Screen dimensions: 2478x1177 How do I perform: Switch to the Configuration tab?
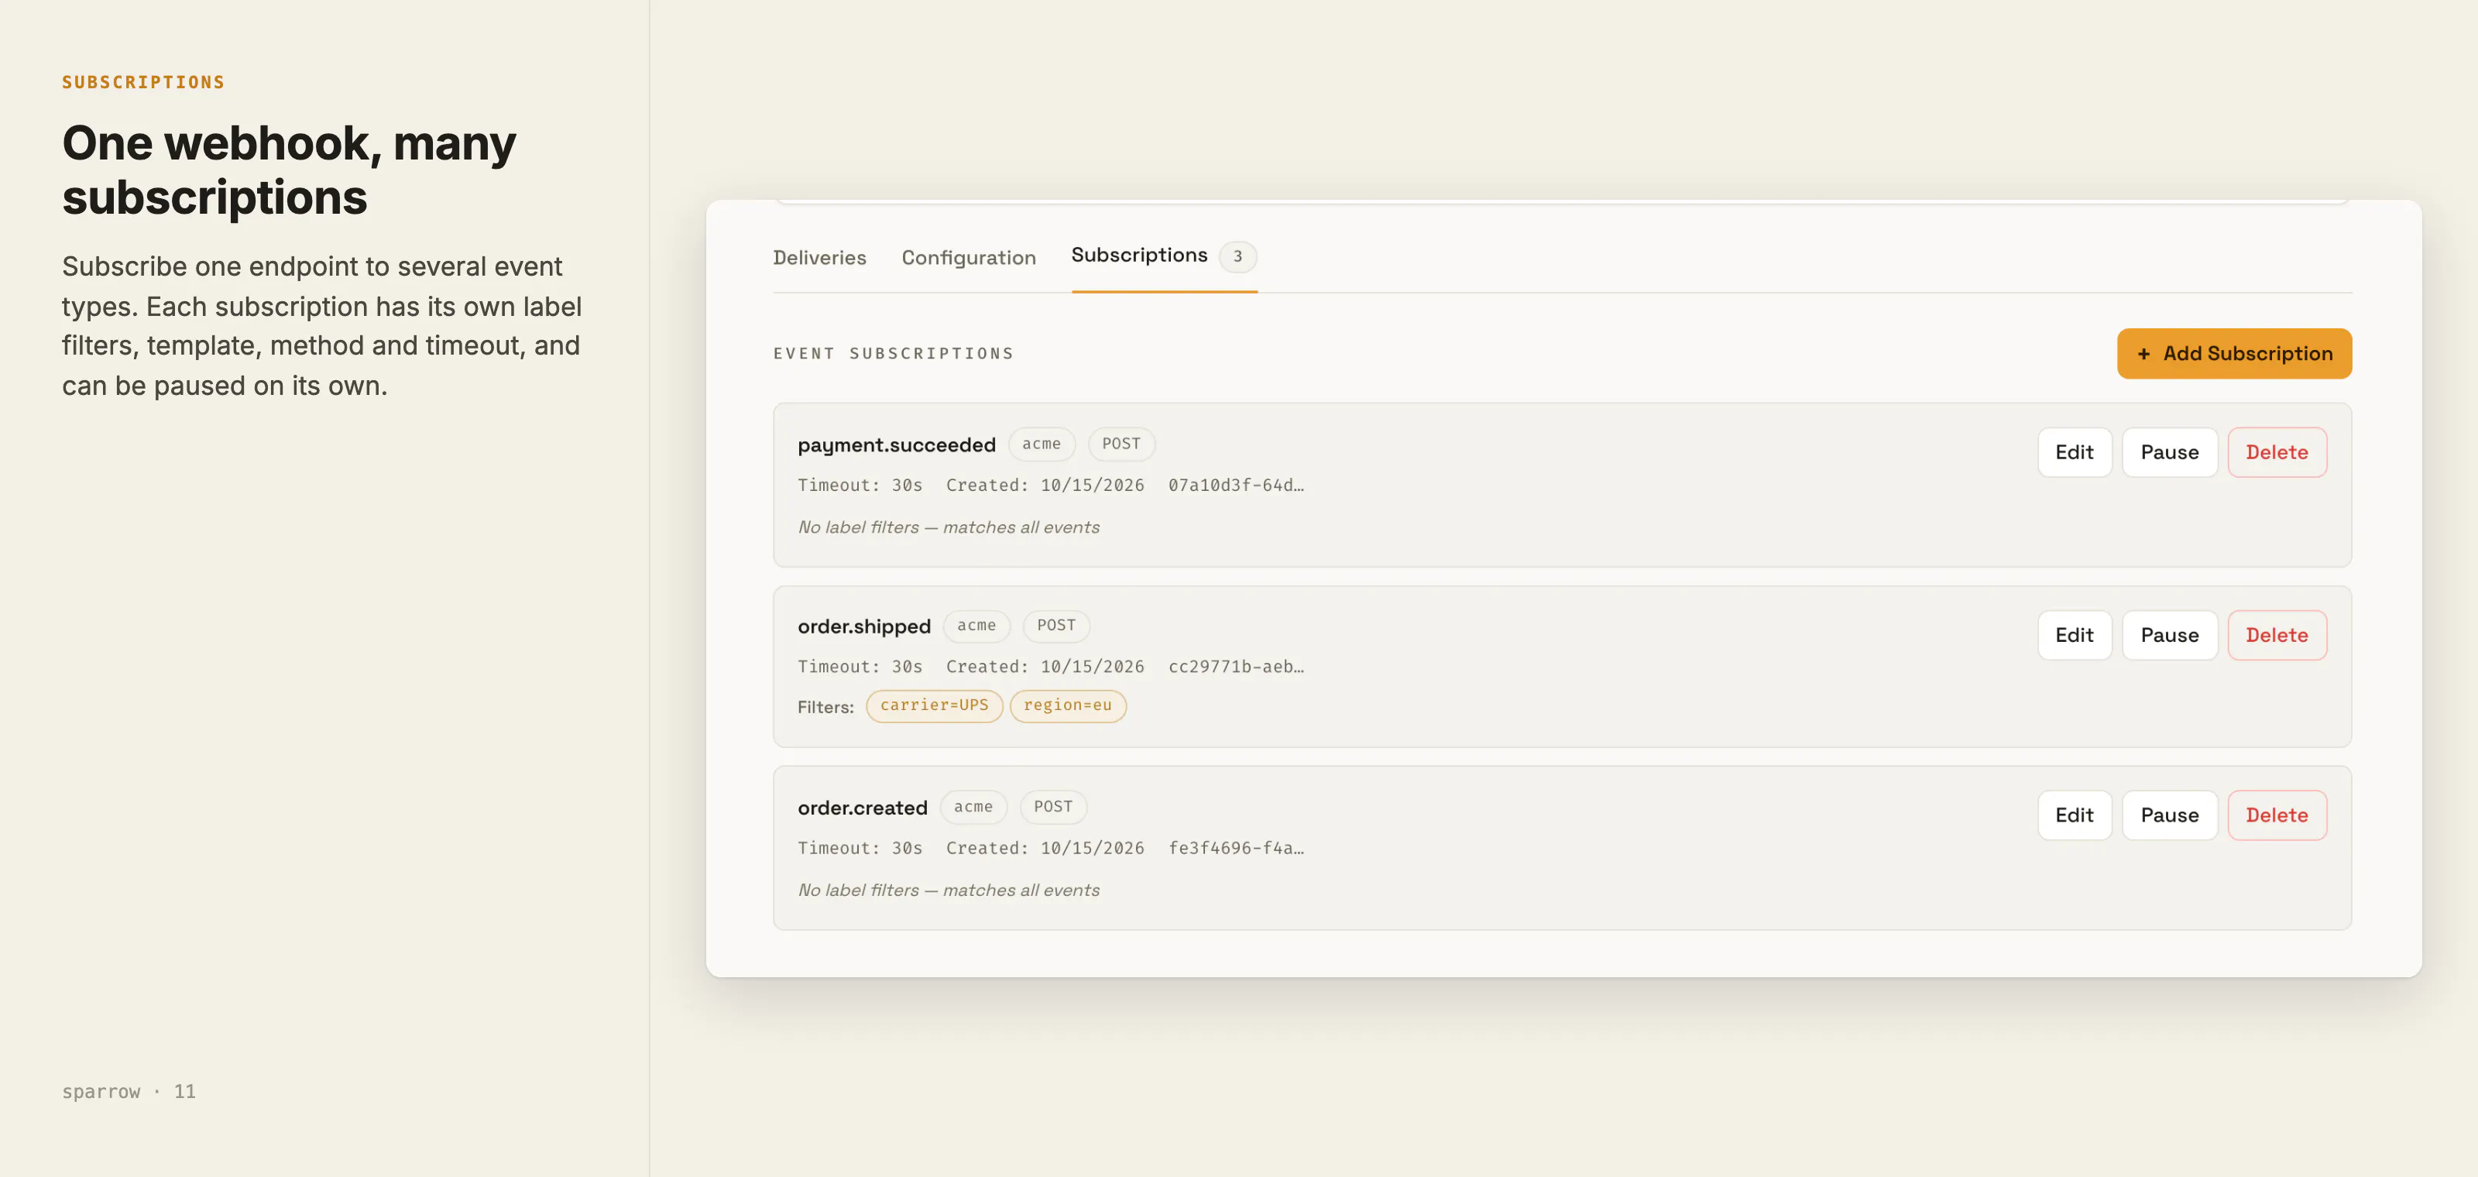(x=968, y=258)
